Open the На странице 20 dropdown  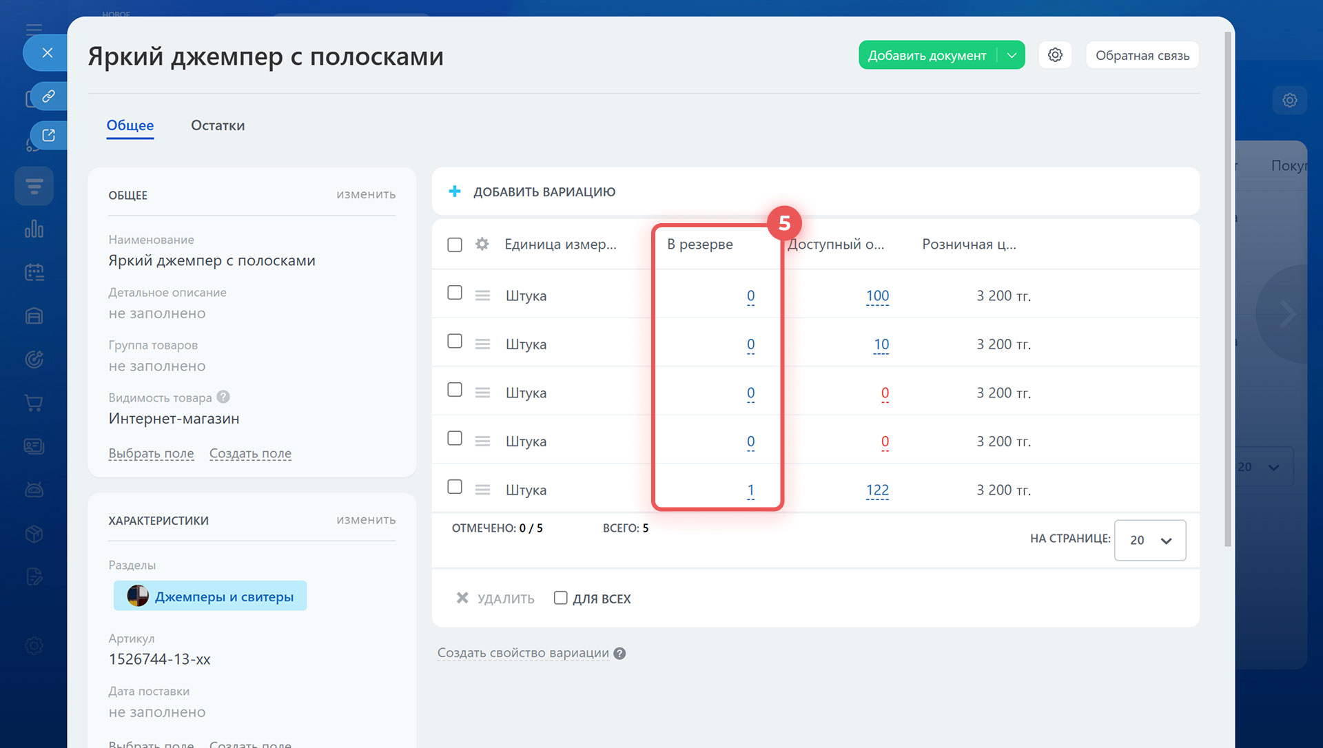1149,540
